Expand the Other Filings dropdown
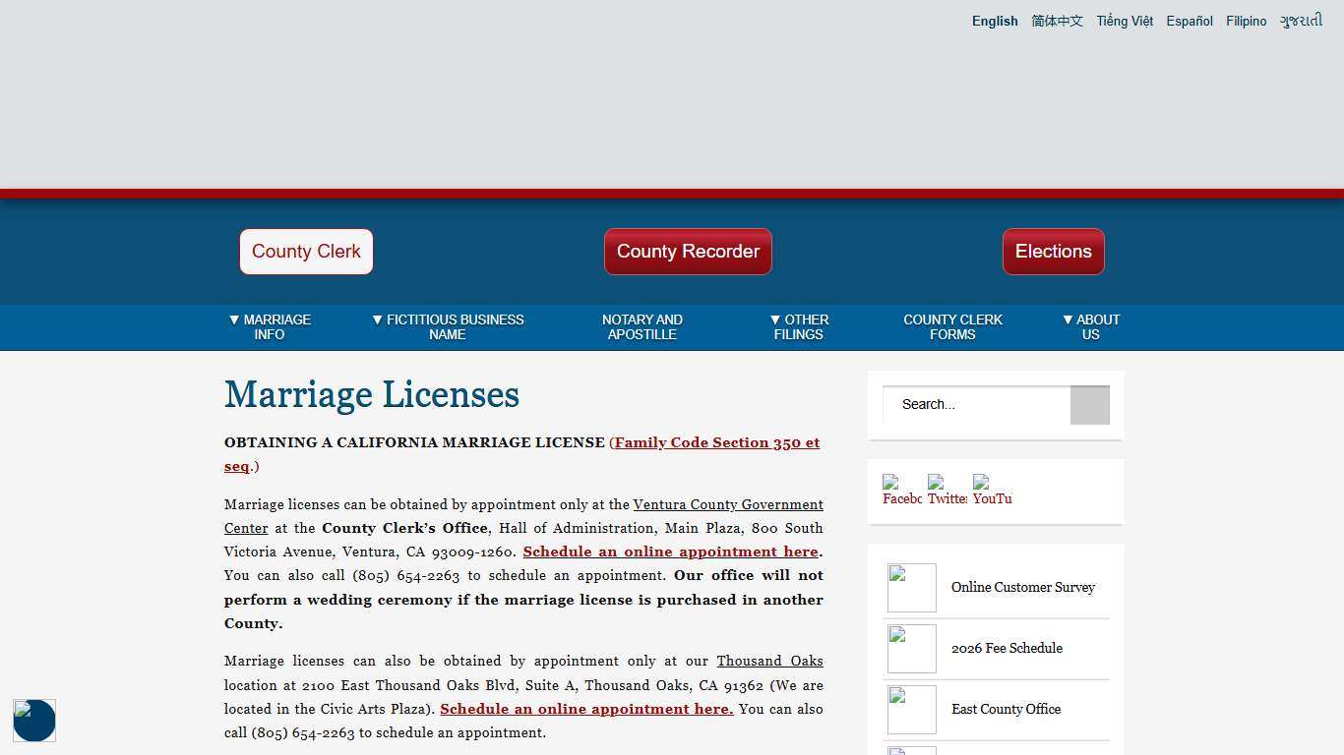Viewport: 1344px width, 755px height. click(799, 326)
